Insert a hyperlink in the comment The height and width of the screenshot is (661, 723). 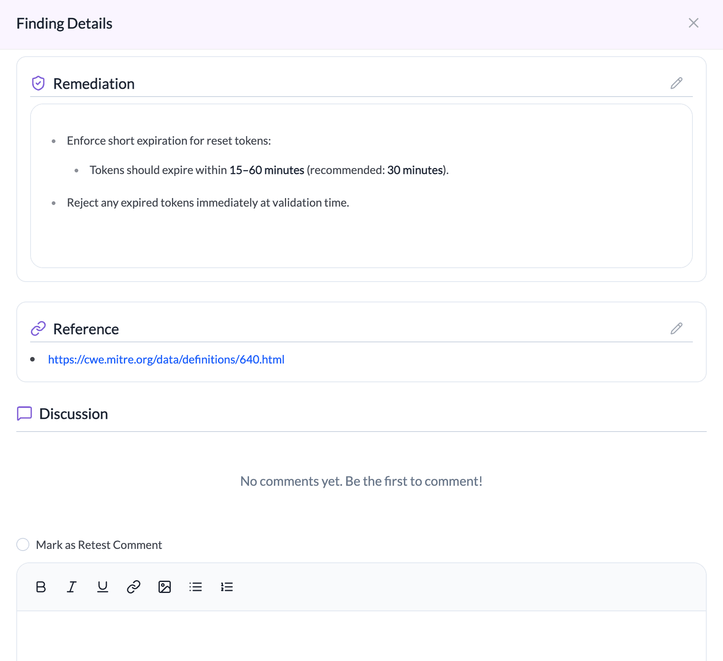[x=134, y=587]
